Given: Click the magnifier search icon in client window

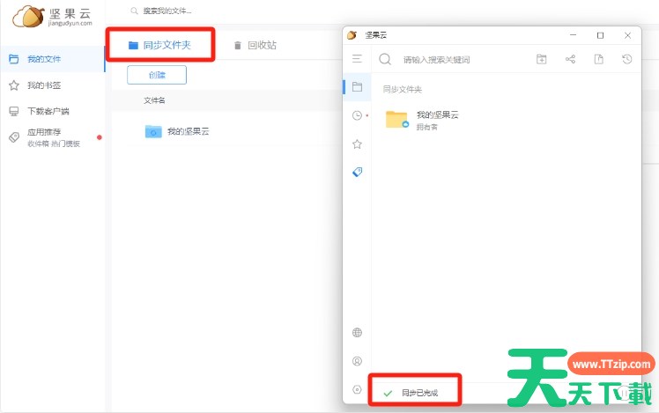Looking at the screenshot, I should tap(385, 59).
